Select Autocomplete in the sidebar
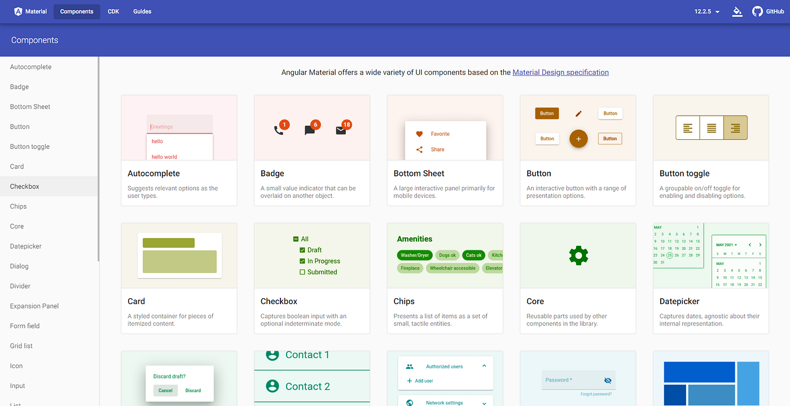Viewport: 790px width, 406px height. click(x=49, y=67)
